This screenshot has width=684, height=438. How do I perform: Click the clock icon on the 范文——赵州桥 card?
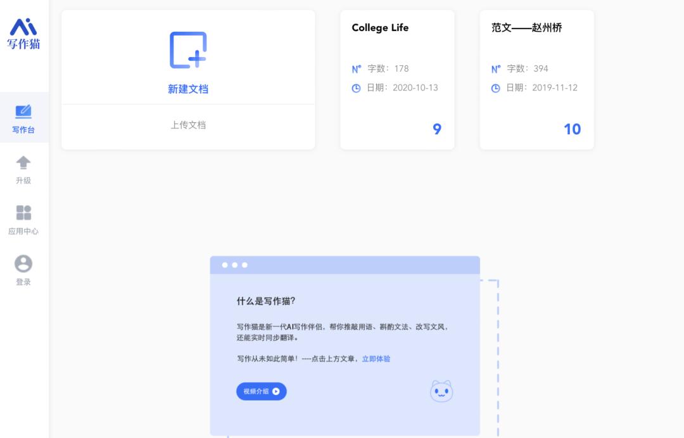pyautogui.click(x=496, y=87)
